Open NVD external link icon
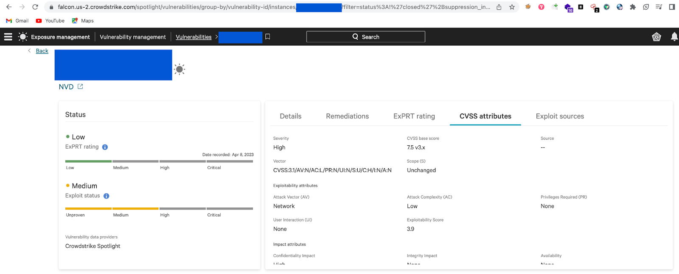The width and height of the screenshot is (679, 274). click(x=80, y=86)
